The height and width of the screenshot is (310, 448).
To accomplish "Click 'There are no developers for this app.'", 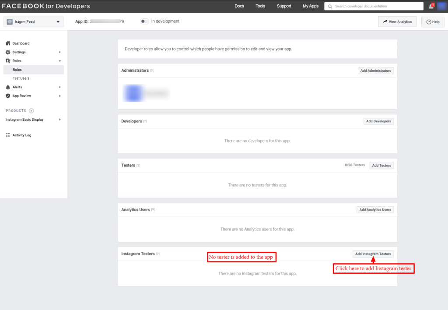I will 257,141.
